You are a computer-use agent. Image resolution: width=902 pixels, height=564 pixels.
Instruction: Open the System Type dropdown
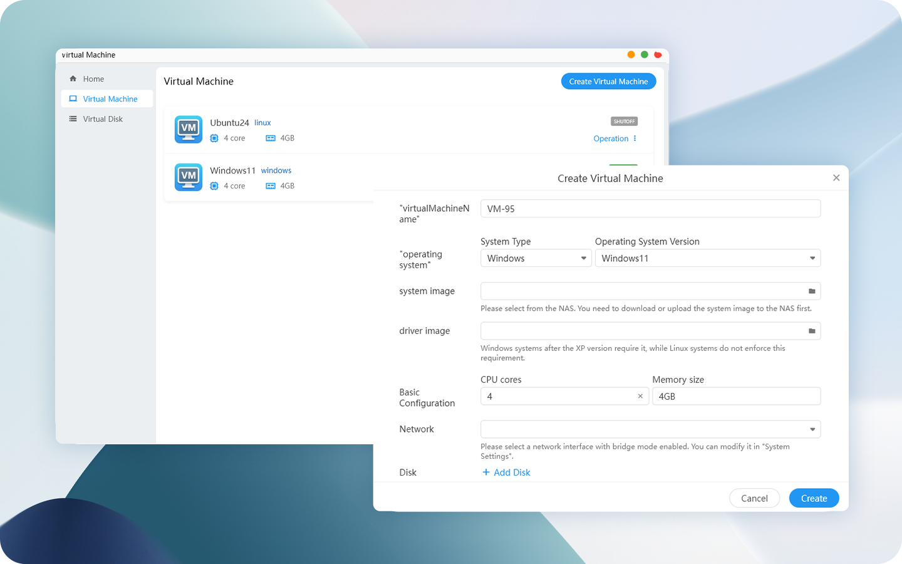click(536, 258)
